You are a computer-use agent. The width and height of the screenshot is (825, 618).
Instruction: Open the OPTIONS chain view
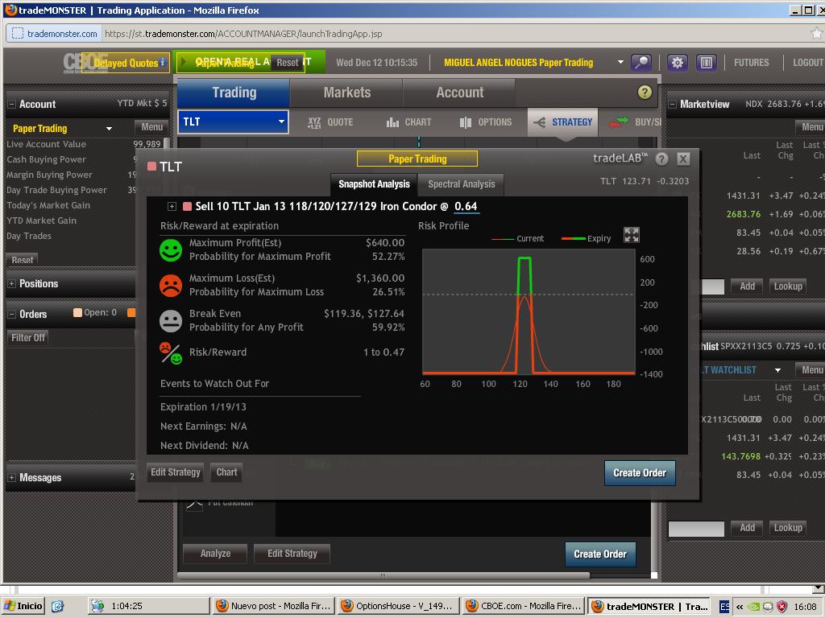pyautogui.click(x=485, y=122)
